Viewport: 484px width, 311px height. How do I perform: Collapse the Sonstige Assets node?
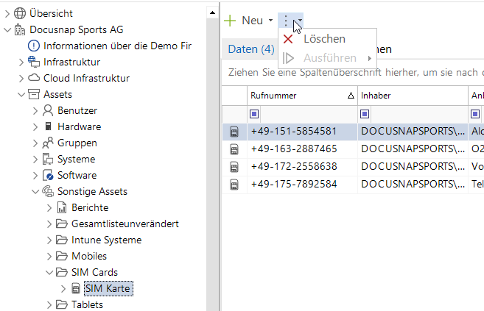click(x=35, y=191)
